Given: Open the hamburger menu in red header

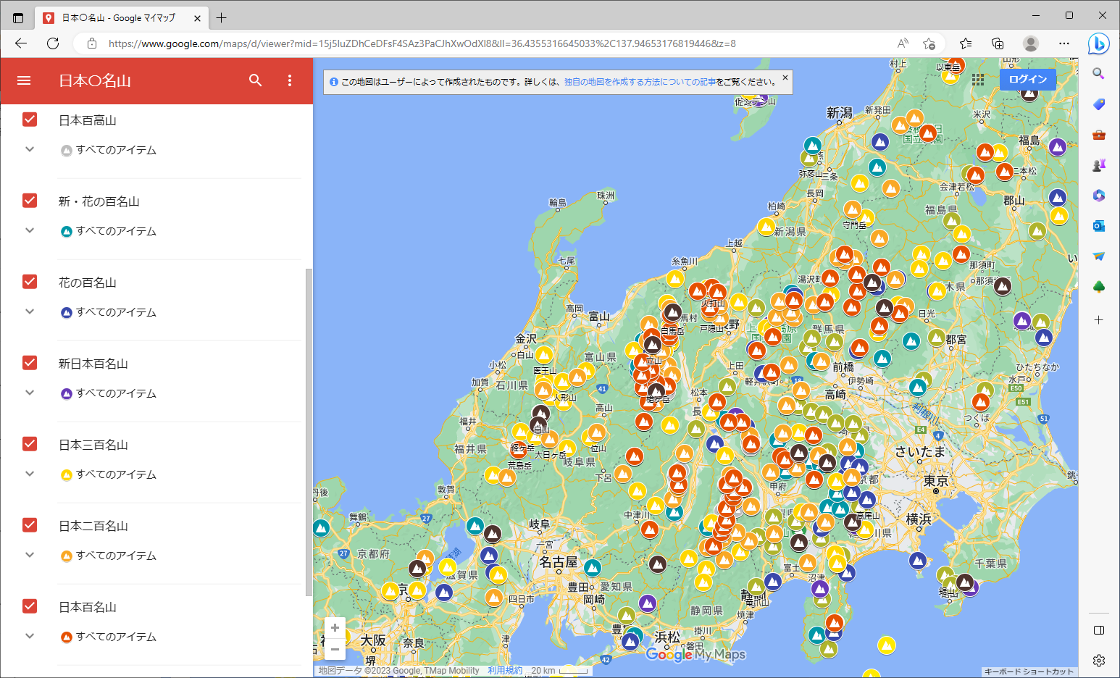Looking at the screenshot, I should click(24, 80).
